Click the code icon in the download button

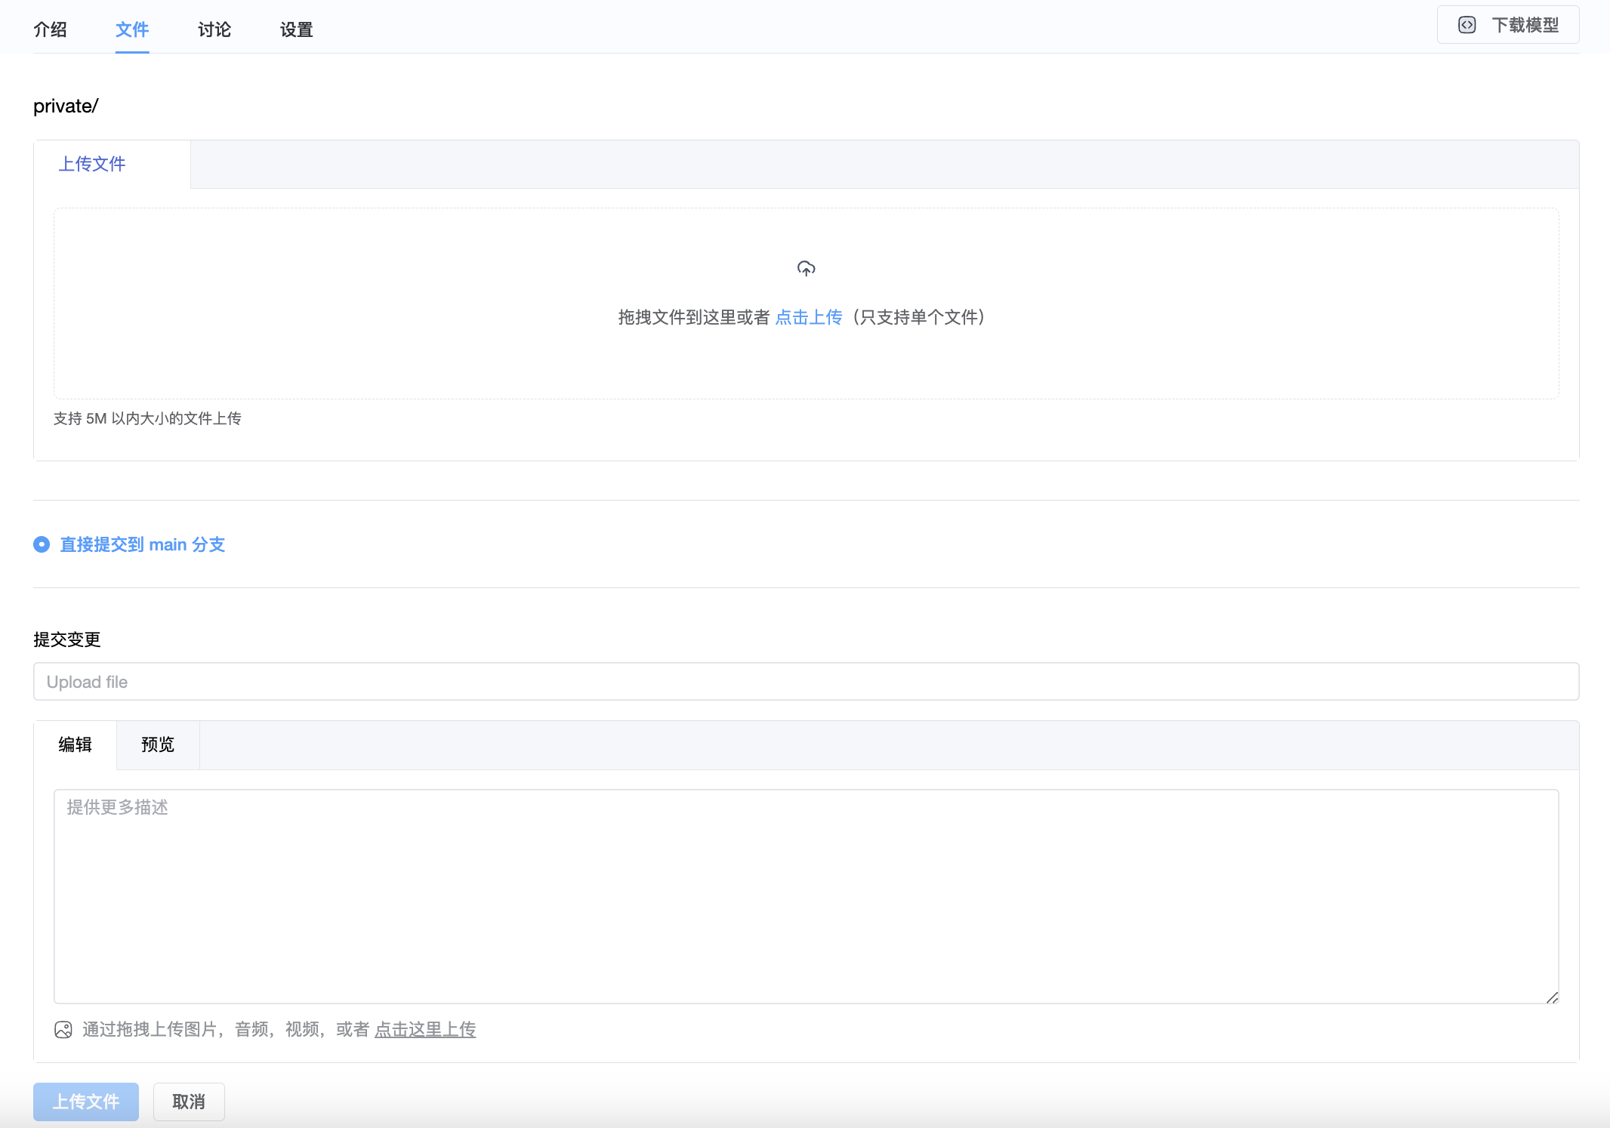tap(1467, 25)
